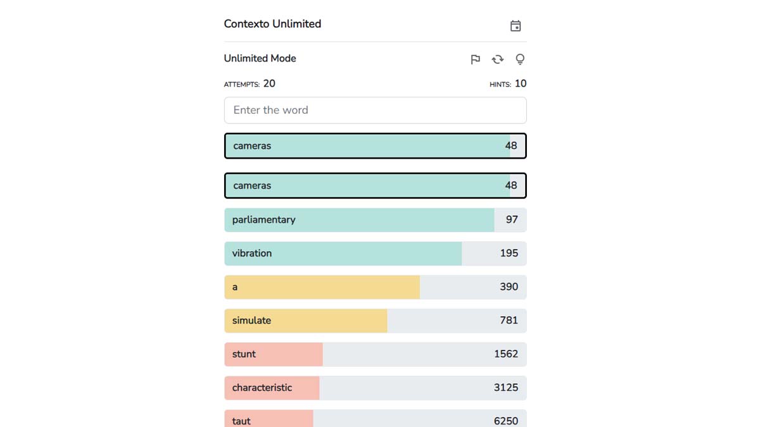Click the characteristic guess bar
The width and height of the screenshot is (760, 427).
(x=375, y=388)
